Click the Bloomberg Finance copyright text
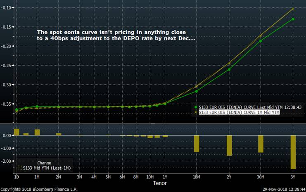306x192 pixels. (39, 189)
